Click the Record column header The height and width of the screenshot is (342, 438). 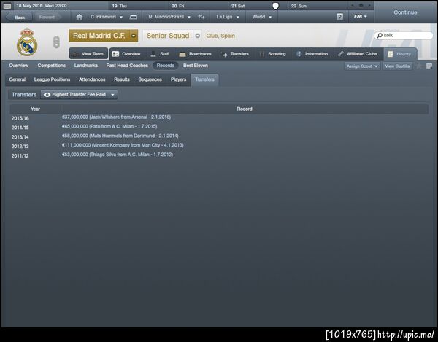(245, 109)
